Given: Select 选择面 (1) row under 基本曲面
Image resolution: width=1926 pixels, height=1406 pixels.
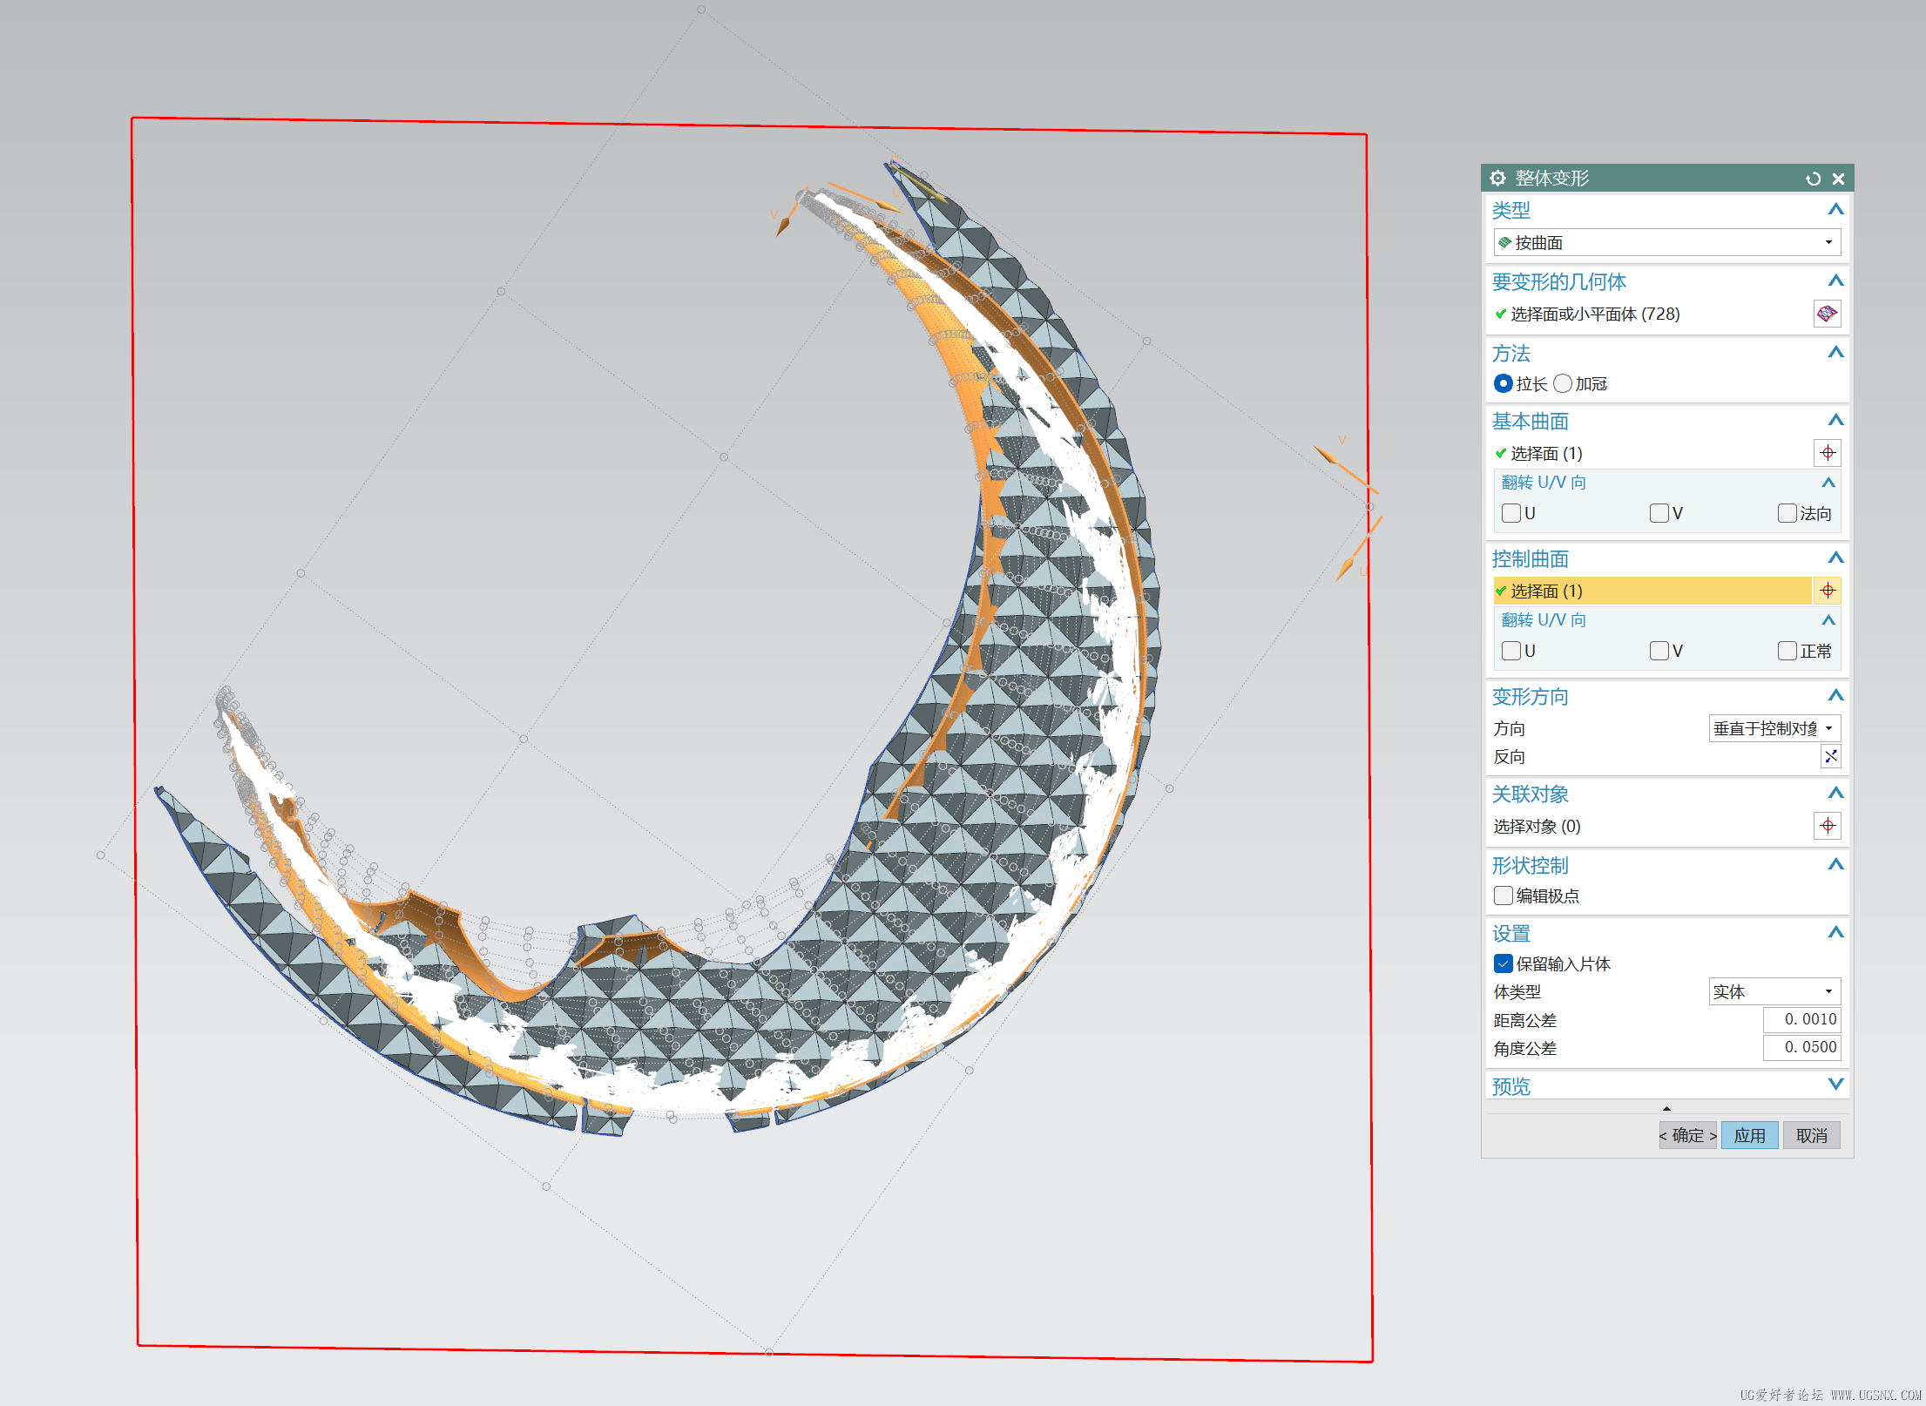Looking at the screenshot, I should click(1652, 453).
